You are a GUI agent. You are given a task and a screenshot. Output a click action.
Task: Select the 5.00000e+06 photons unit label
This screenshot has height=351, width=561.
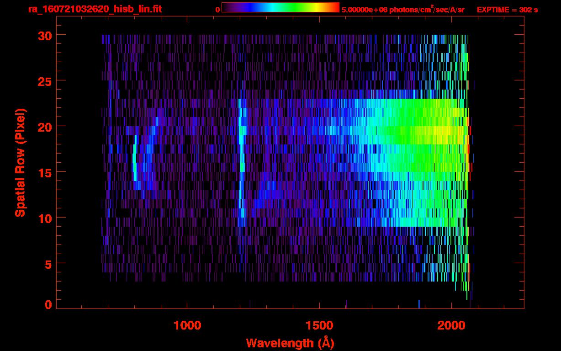point(403,10)
